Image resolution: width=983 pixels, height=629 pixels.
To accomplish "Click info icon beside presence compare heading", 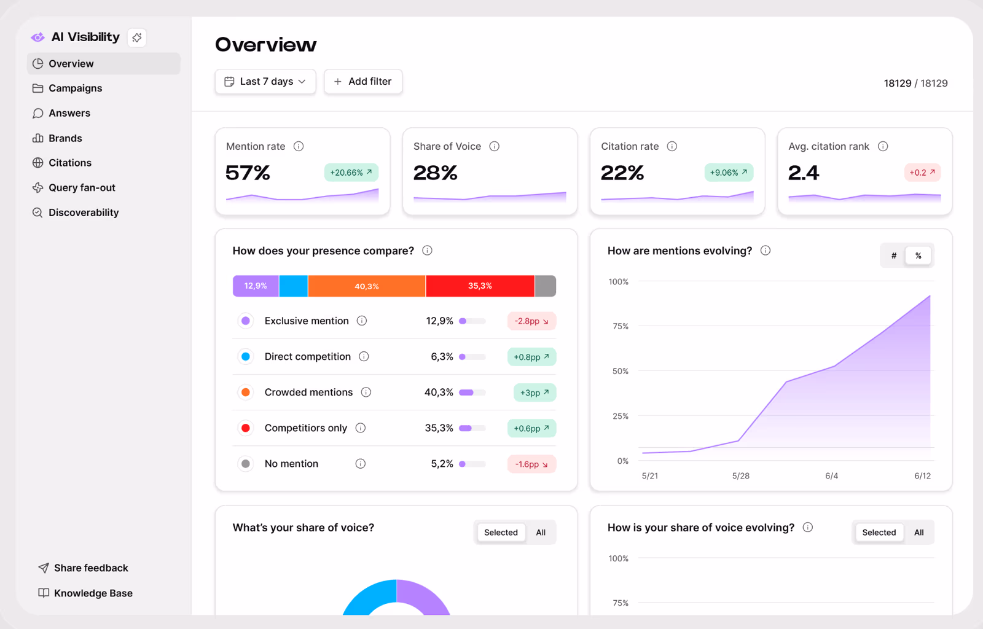I will click(428, 251).
